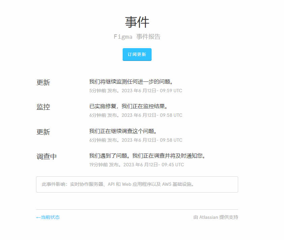Click the ←当前状态 link
Screen dimensions: 284x240
pos(48,217)
